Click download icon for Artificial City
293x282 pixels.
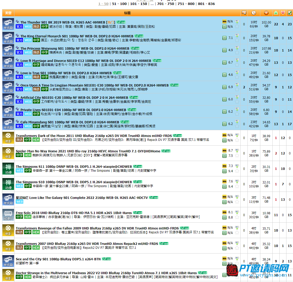pyautogui.click(x=237, y=97)
